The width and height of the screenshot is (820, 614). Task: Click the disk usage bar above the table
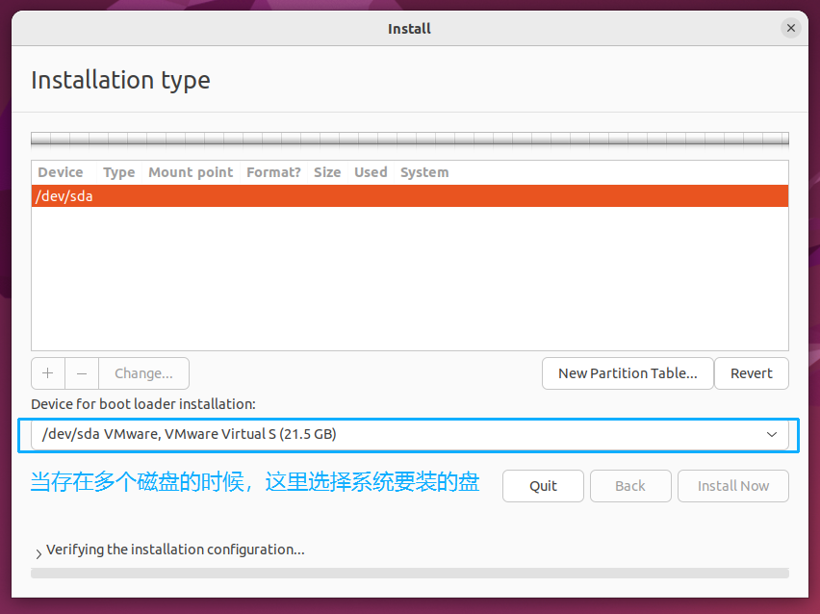(x=409, y=139)
